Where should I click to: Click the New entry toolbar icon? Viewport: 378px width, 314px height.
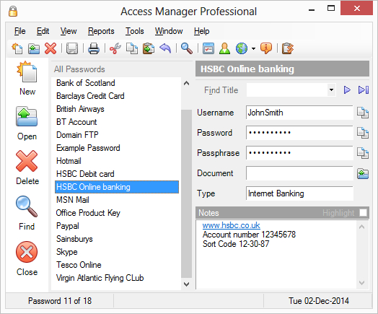pyautogui.click(x=17, y=48)
